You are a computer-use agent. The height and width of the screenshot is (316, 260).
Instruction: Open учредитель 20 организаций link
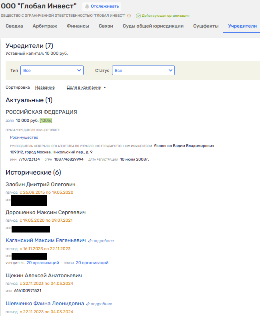[43, 263]
